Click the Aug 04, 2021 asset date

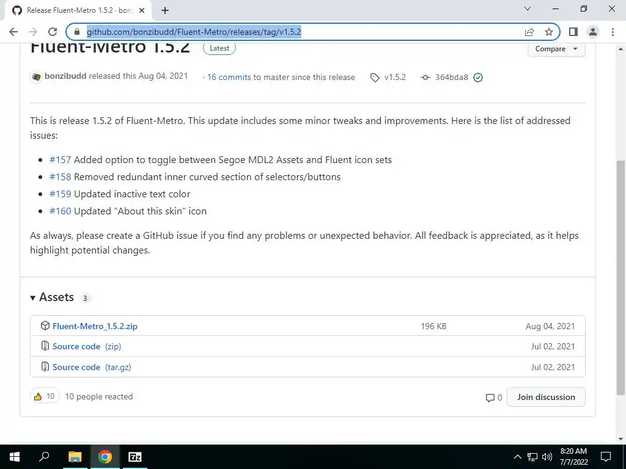click(x=550, y=326)
